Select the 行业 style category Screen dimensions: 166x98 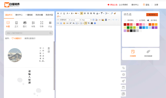(x=50, y=24)
